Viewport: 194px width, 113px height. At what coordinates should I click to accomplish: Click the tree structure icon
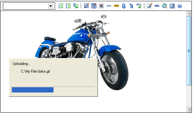point(131,6)
